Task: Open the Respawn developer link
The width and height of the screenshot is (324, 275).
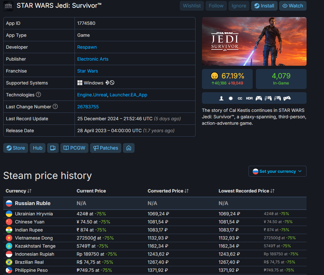Action: (87, 47)
